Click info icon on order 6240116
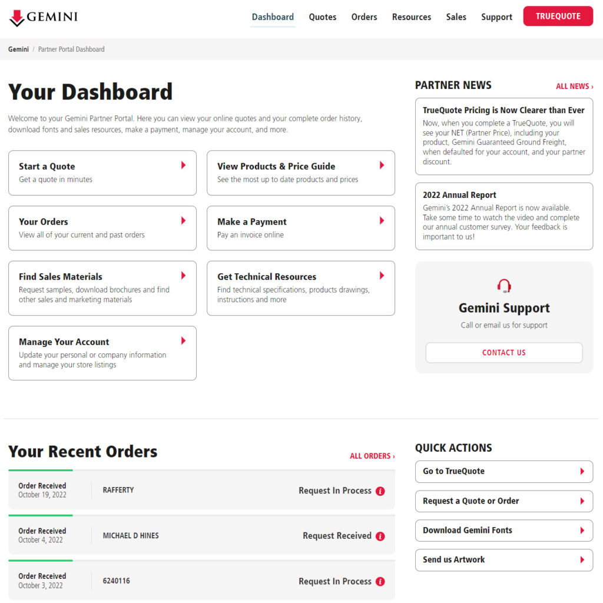This screenshot has width=603, height=603. [380, 581]
